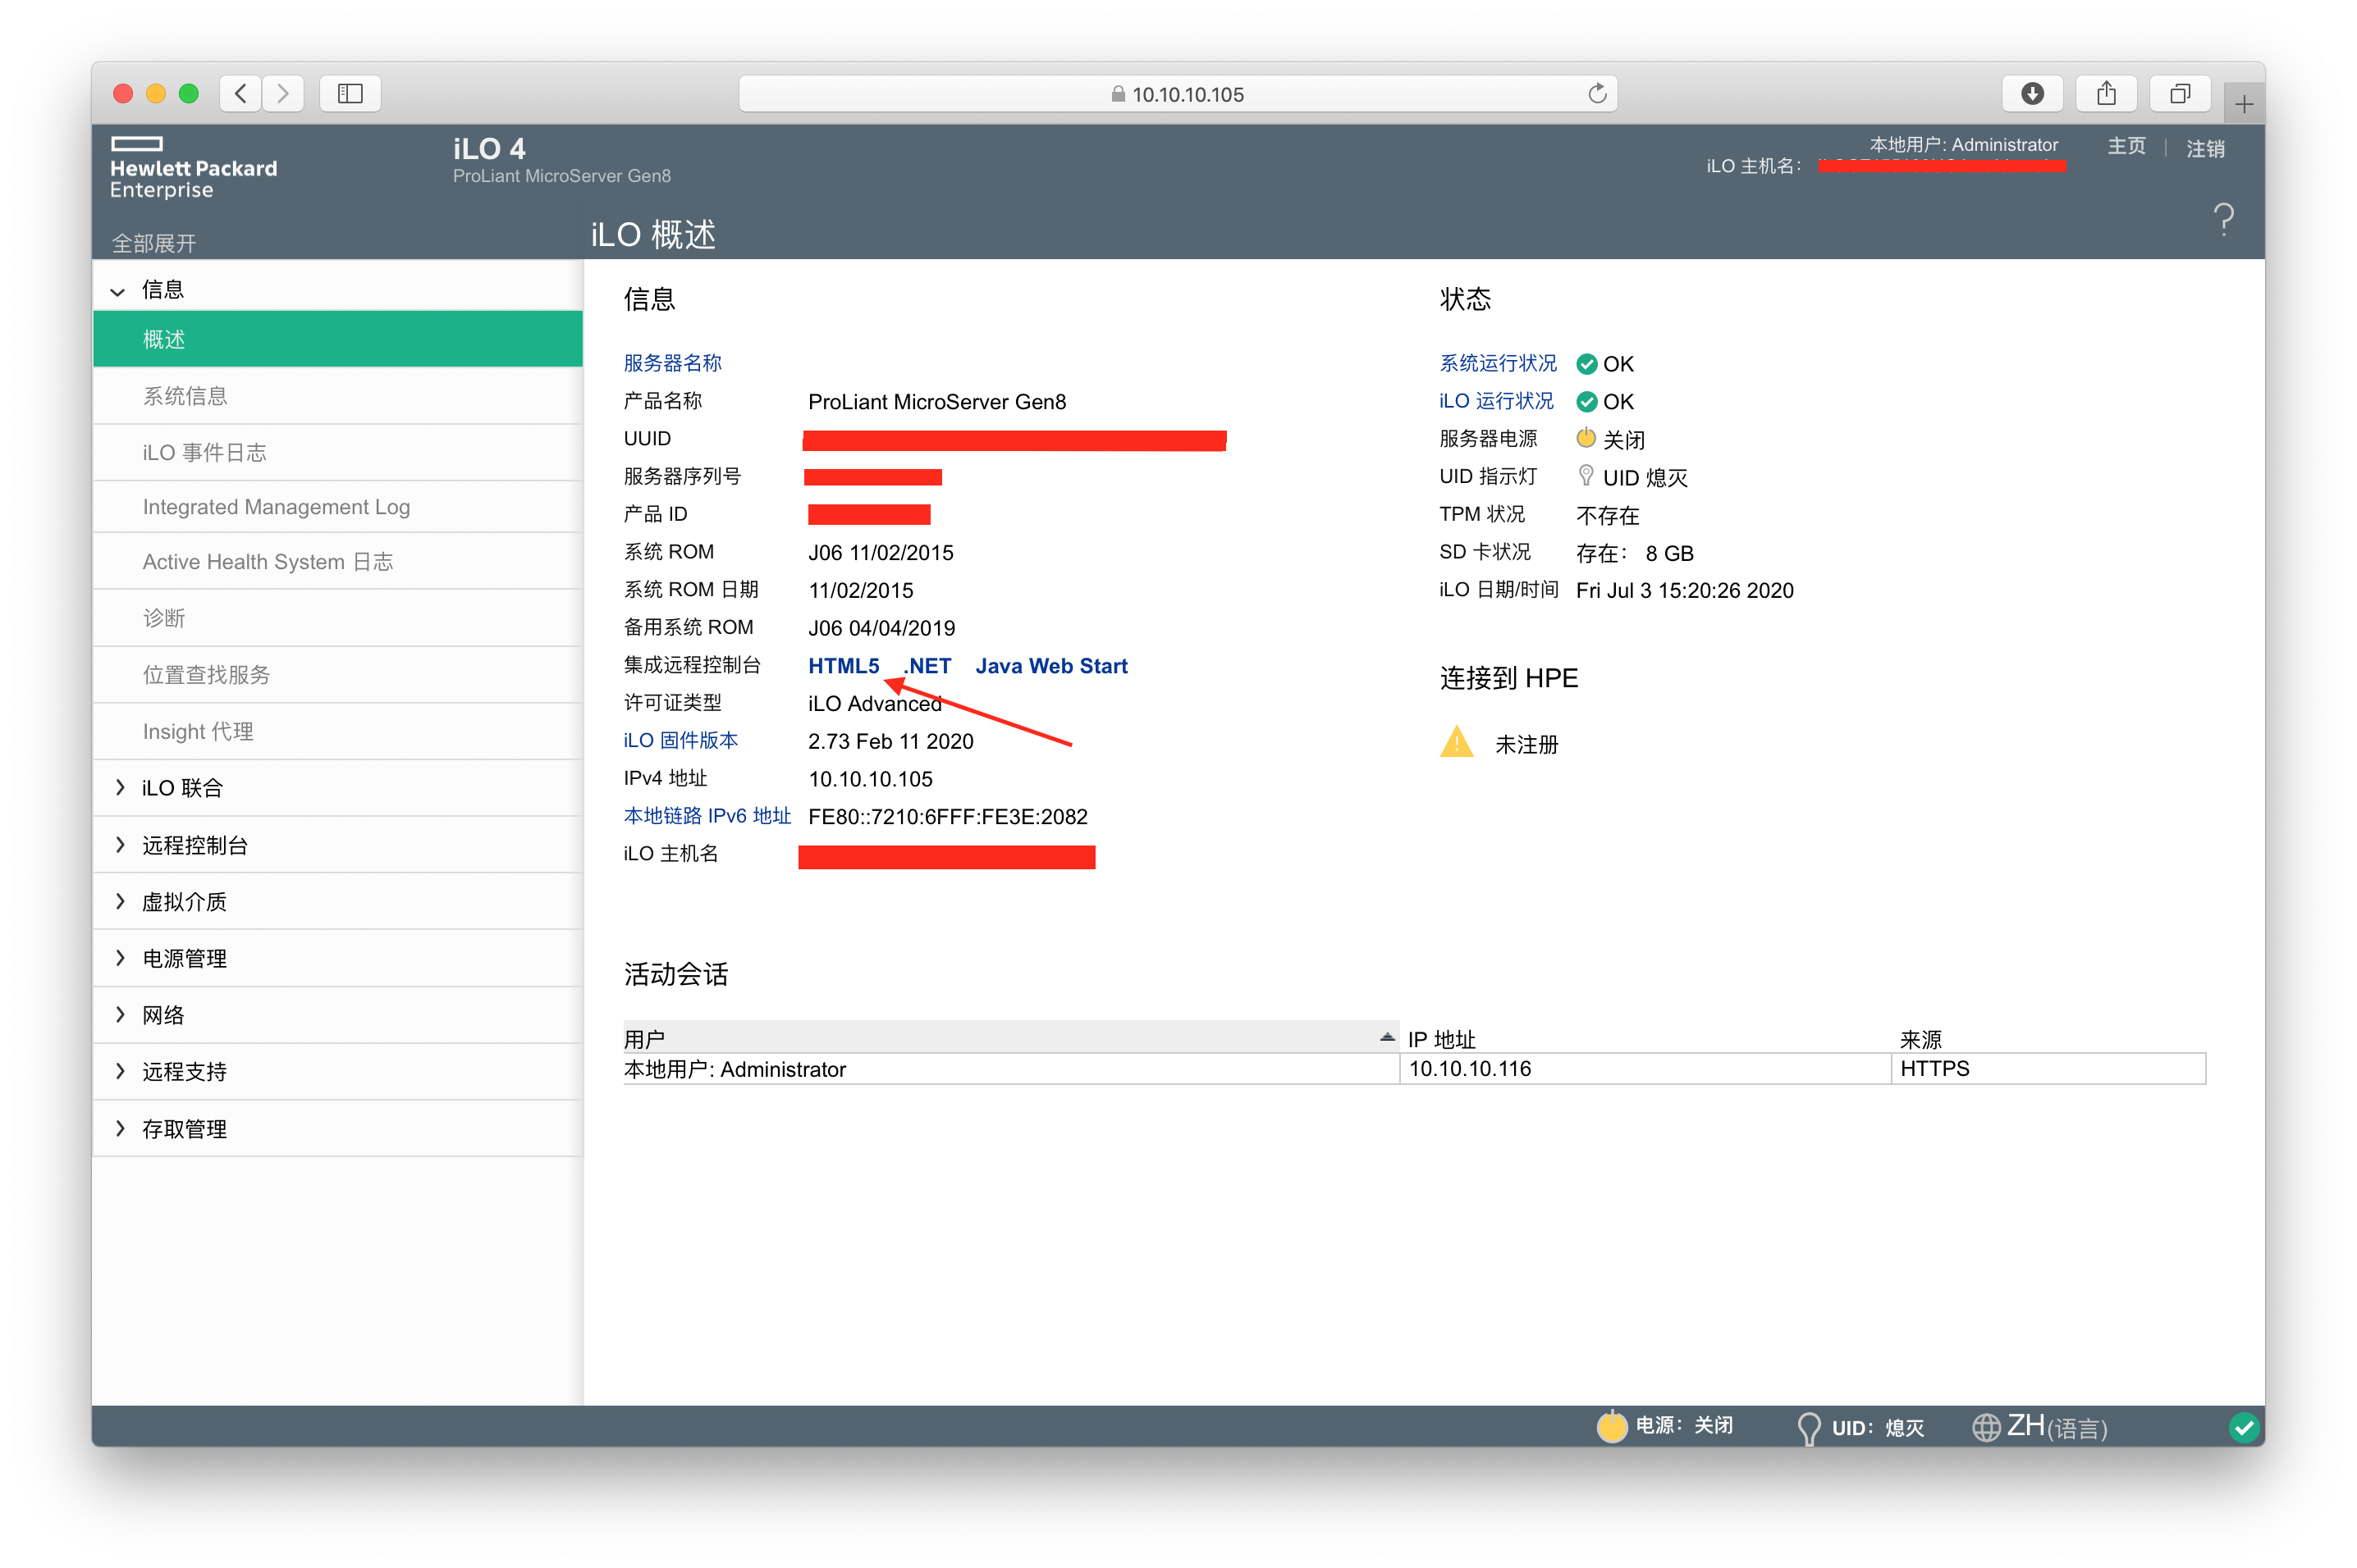The height and width of the screenshot is (1568, 2357).
Task: Click the power status icon in footer
Action: [1611, 1426]
